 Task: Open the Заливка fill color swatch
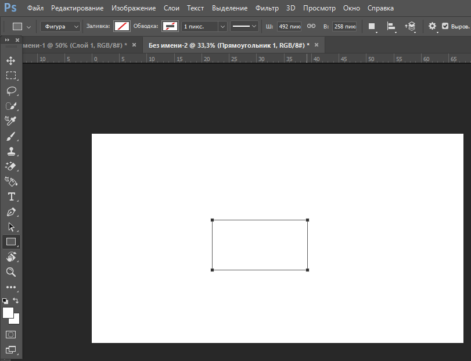[121, 27]
